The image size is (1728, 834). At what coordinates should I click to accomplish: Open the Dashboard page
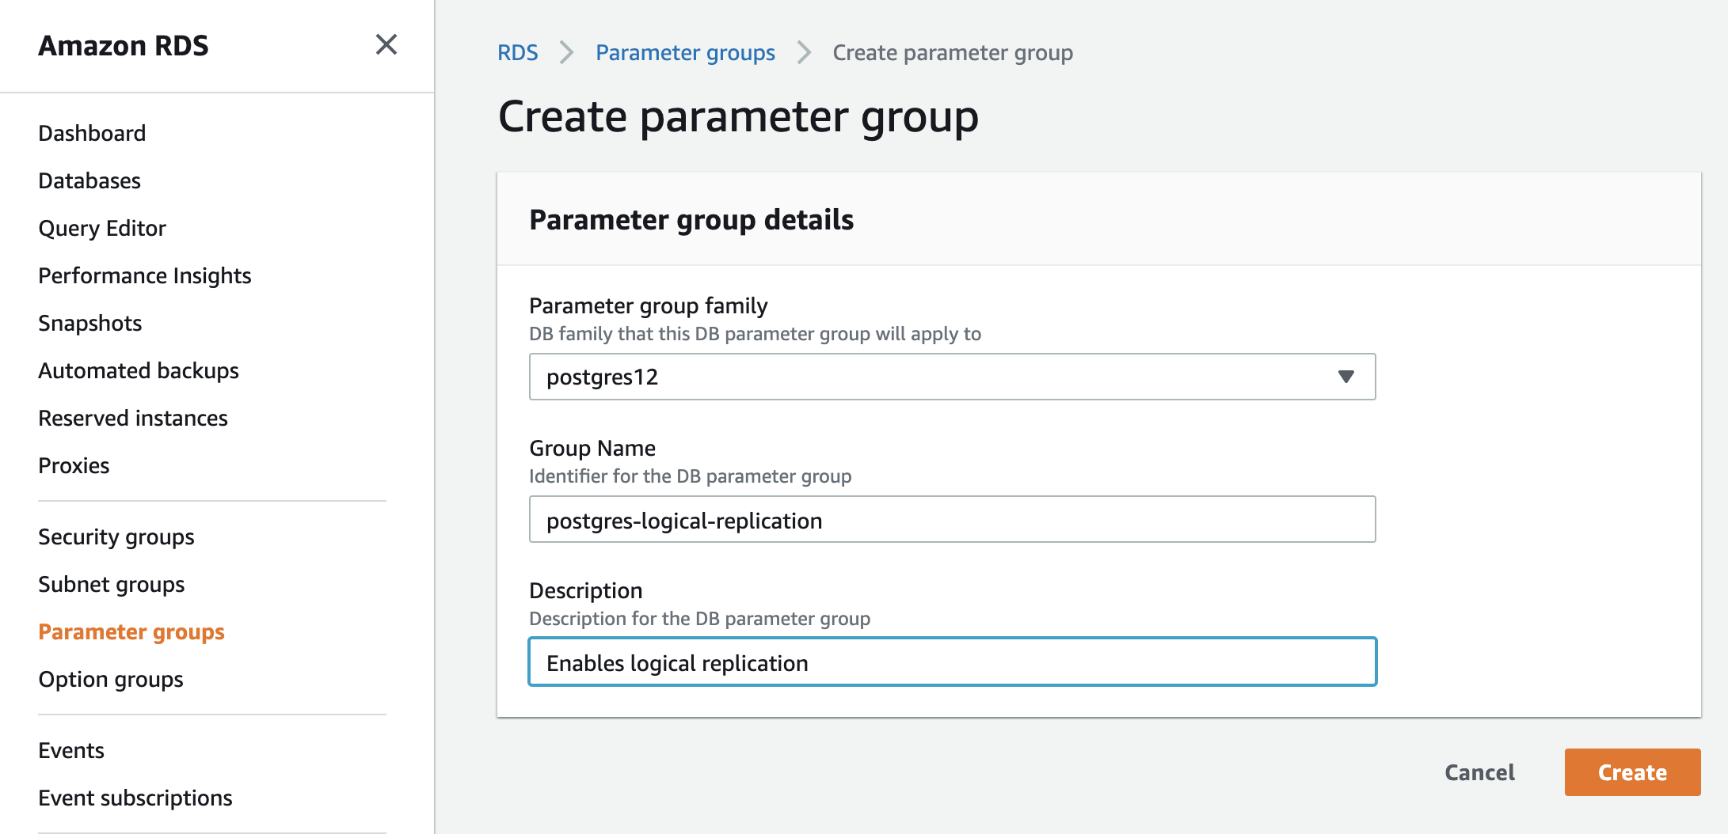[91, 133]
